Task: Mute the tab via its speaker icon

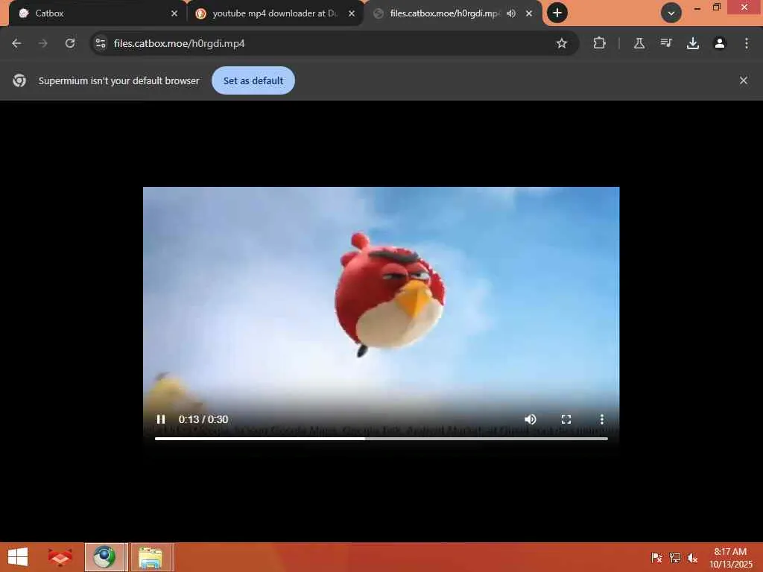Action: point(511,13)
